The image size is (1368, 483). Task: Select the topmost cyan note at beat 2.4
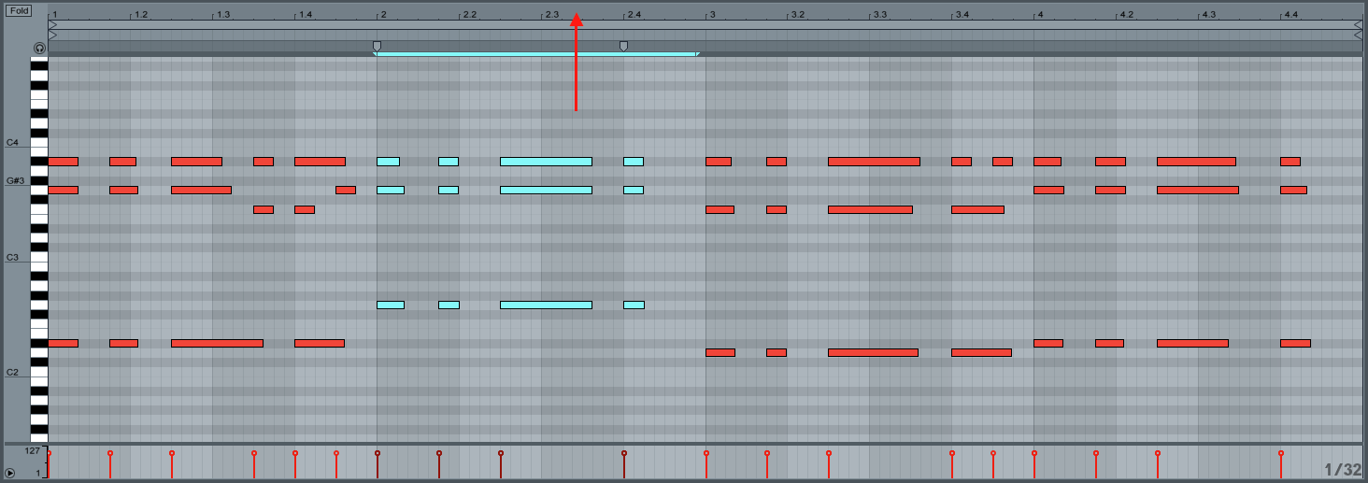coord(634,162)
